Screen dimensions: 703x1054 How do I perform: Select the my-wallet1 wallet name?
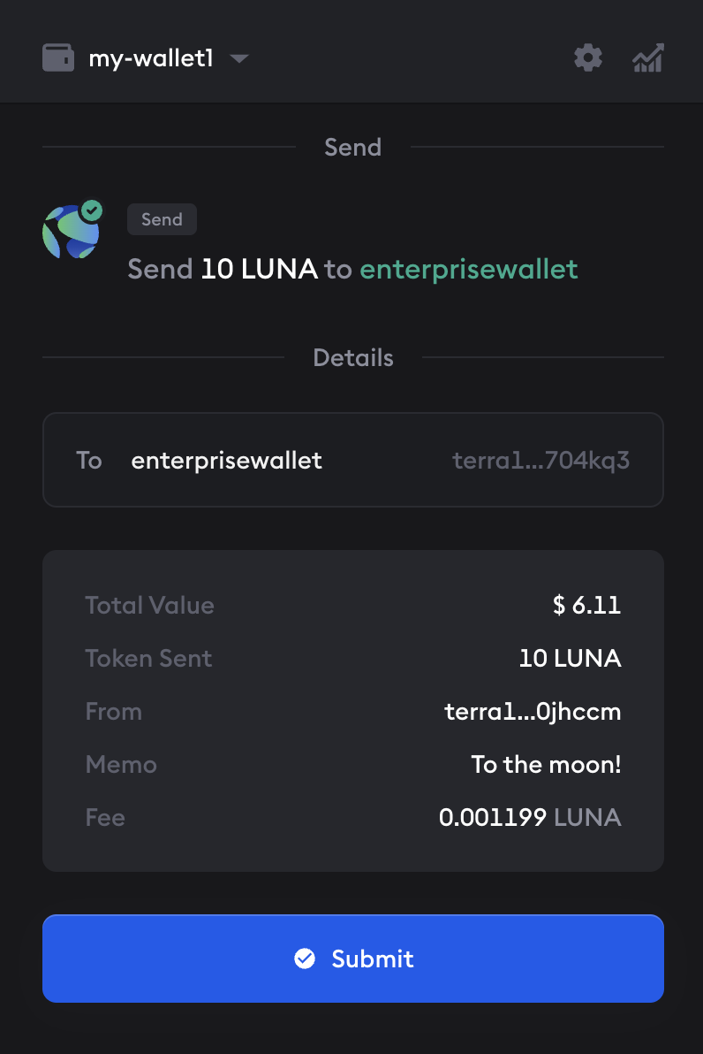tap(151, 59)
